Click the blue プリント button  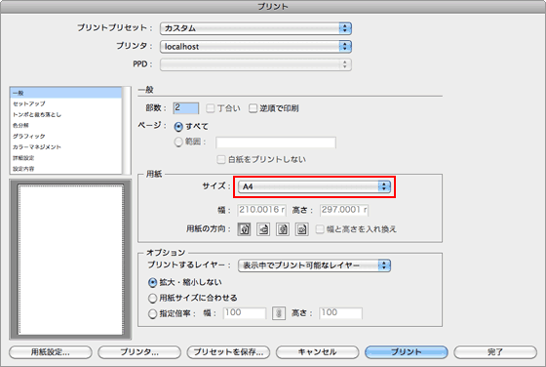click(407, 352)
